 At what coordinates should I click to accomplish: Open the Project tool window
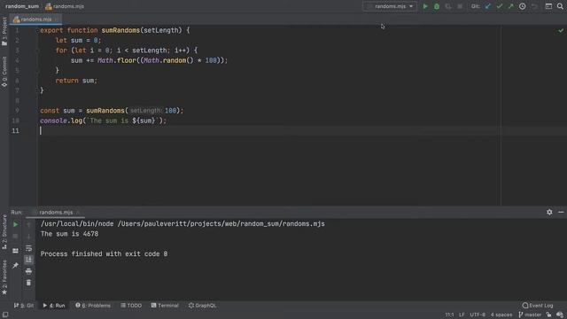click(x=4, y=31)
